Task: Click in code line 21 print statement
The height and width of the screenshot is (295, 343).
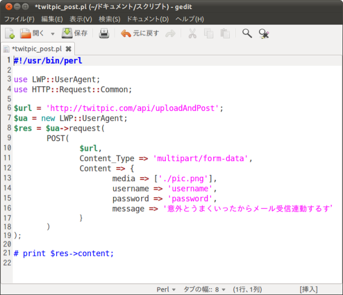Action: [67, 253]
